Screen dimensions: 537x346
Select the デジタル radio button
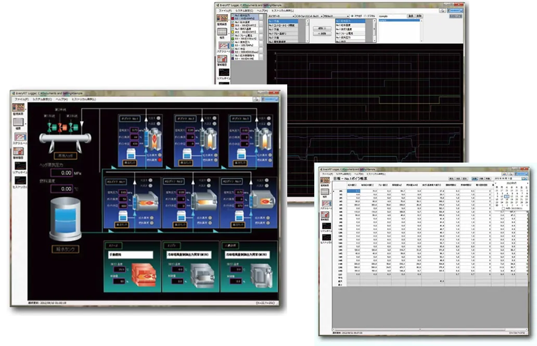click(365, 16)
